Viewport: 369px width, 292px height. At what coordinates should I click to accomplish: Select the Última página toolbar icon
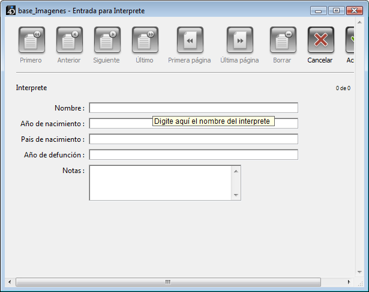[239, 41]
